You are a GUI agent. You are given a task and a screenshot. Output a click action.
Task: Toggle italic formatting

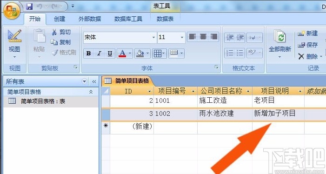tap(99, 54)
